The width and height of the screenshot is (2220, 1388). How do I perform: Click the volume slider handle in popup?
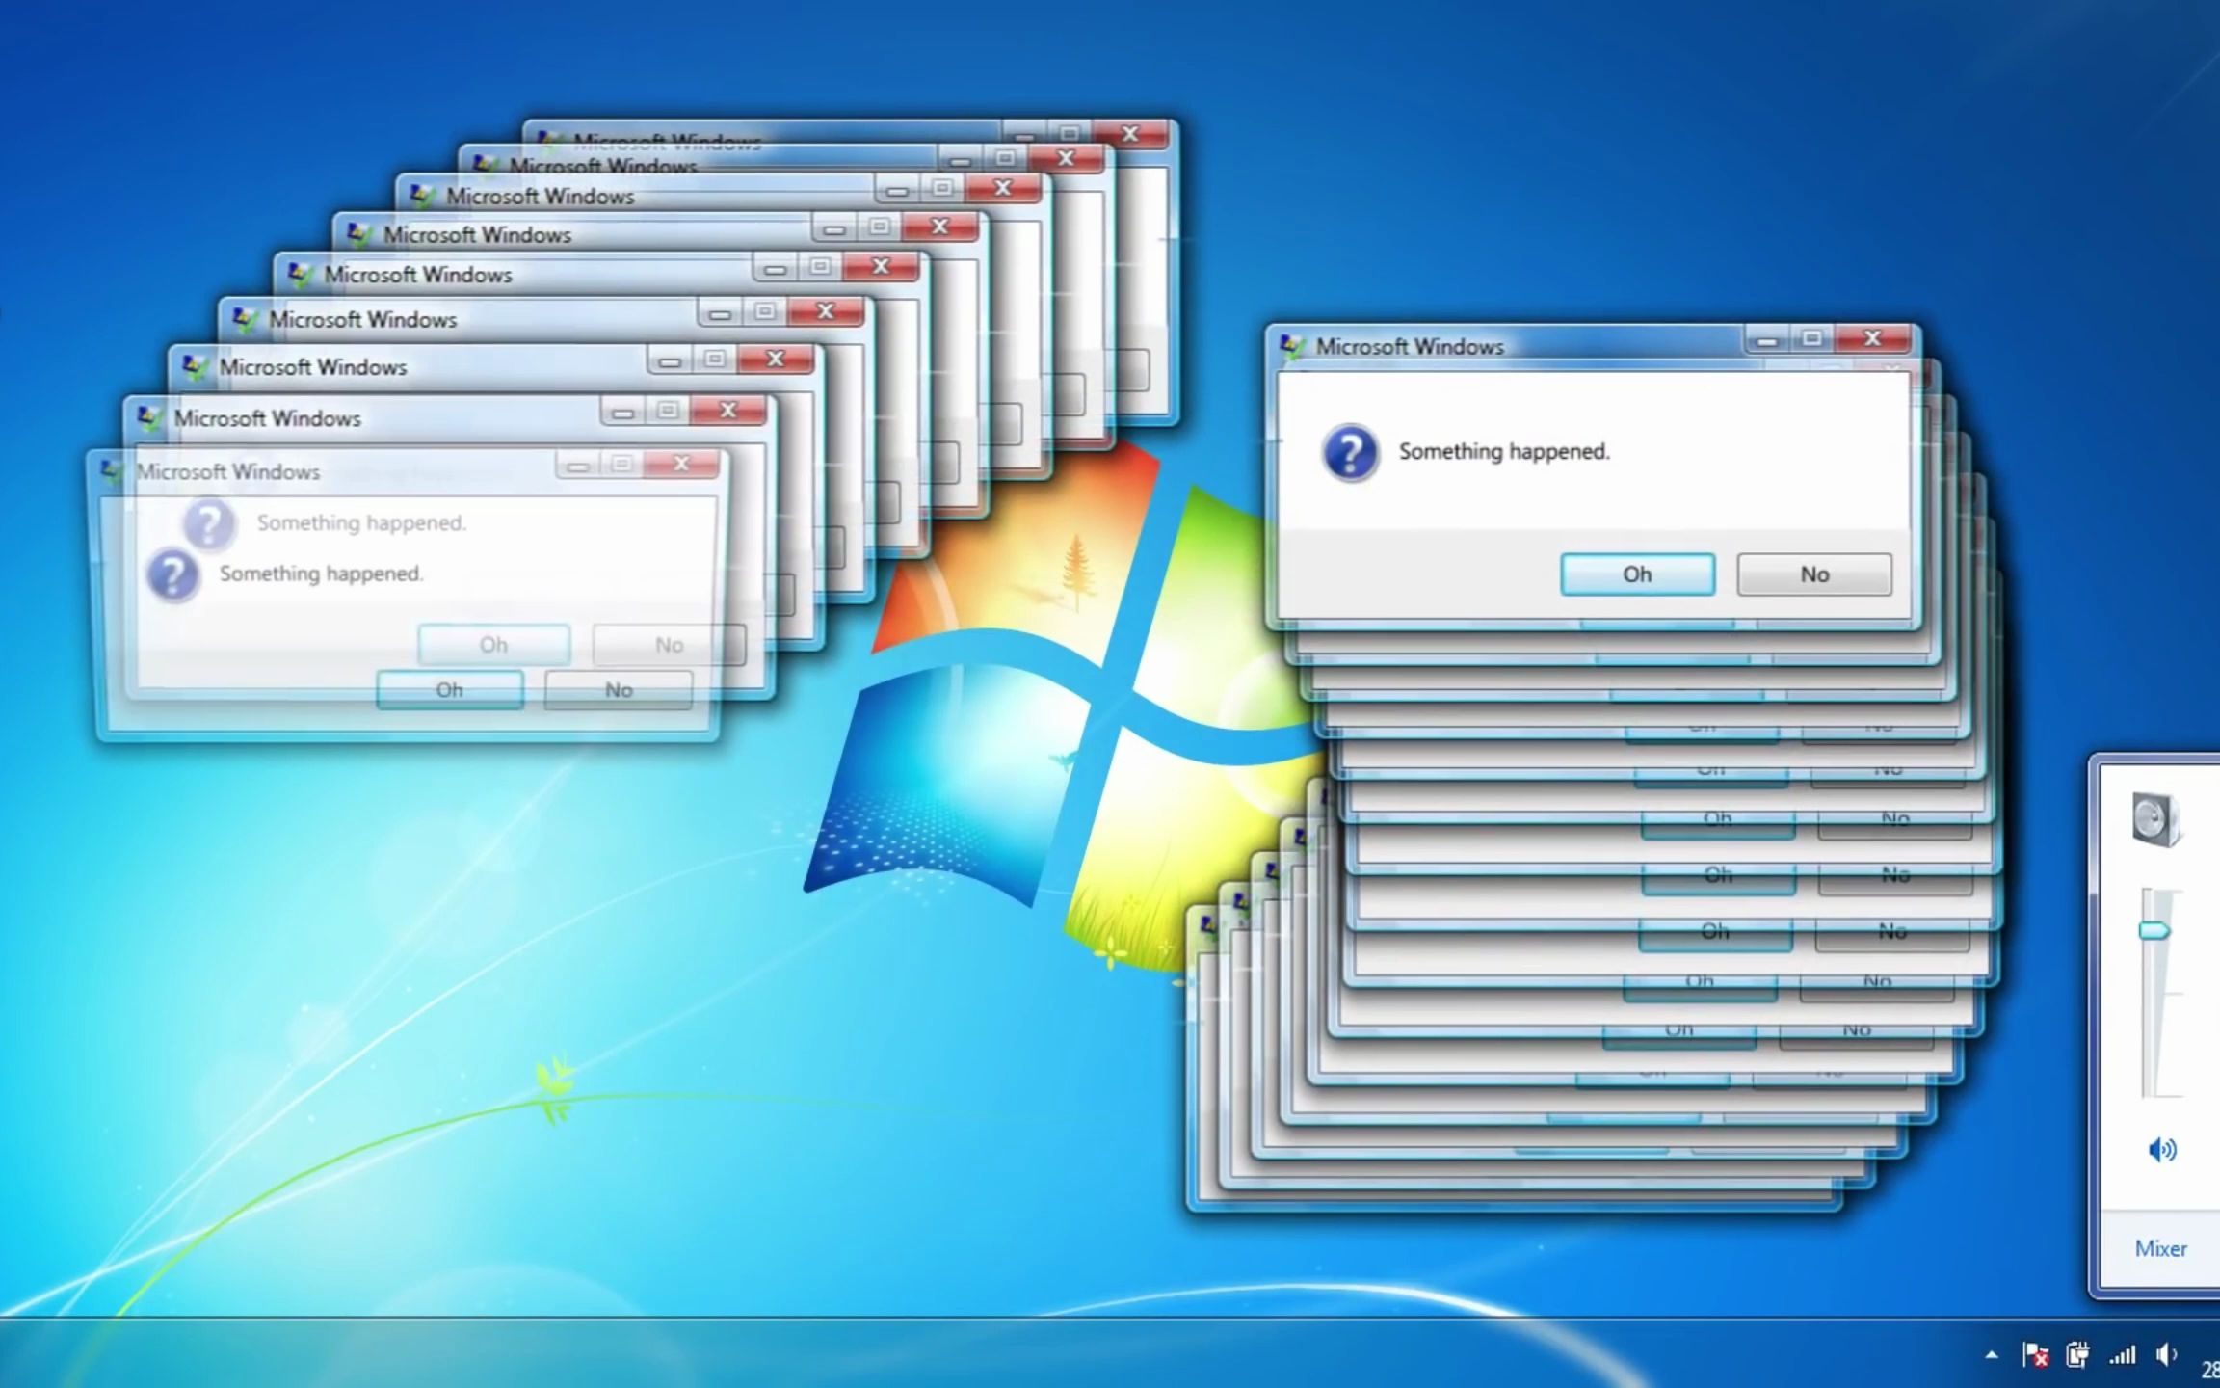(x=2154, y=930)
